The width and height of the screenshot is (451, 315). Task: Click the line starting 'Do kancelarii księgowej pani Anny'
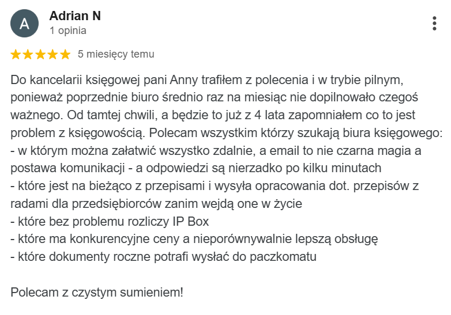(207, 80)
